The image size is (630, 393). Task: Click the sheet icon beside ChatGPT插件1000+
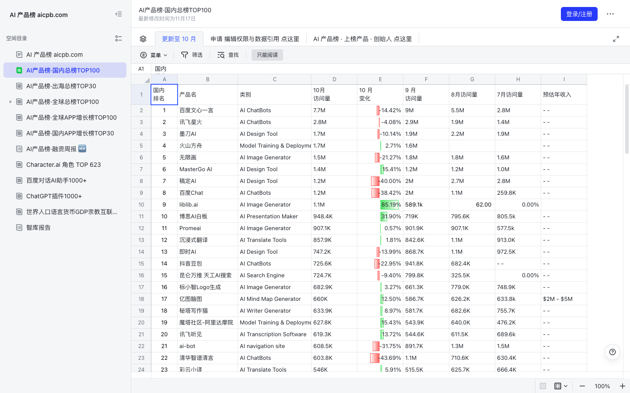click(19, 196)
